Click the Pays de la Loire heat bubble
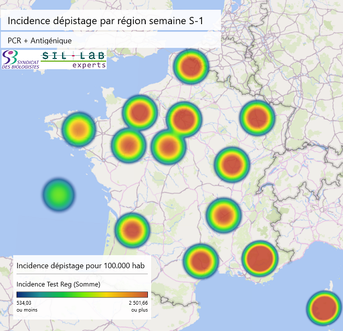This screenshot has height=331, width=343. pos(129,145)
